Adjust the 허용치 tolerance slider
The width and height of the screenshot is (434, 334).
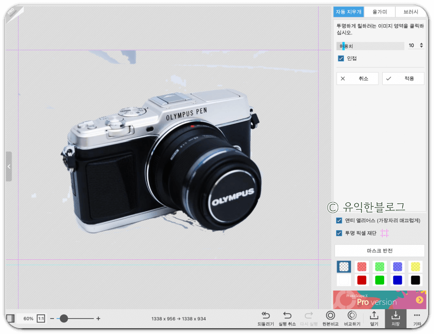point(370,46)
